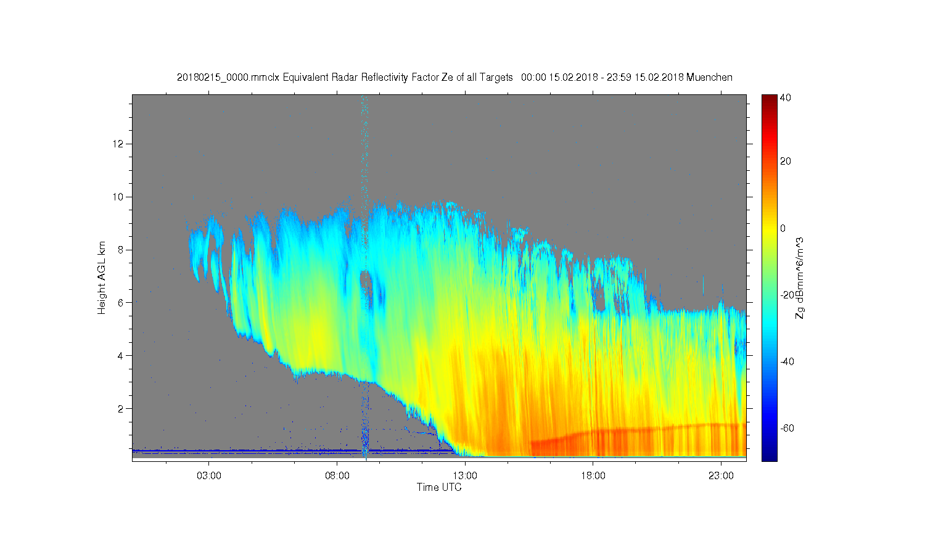Click the 18:00 time tick label
This screenshot has width=925, height=555.
593,476
